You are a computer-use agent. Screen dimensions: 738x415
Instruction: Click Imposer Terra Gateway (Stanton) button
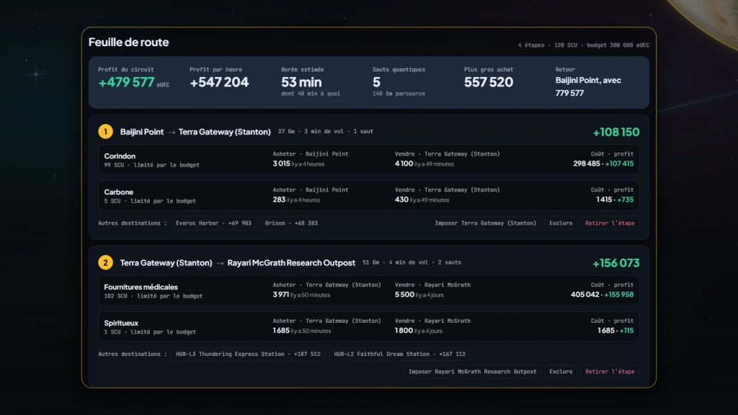485,223
